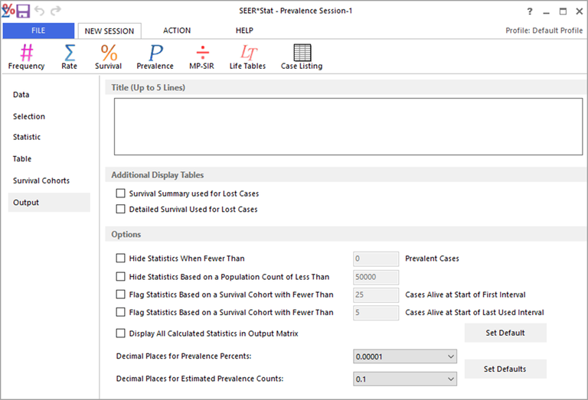Expand Decimal Places for Prevalence Percents dropdown
The width and height of the screenshot is (588, 400).
click(x=405, y=356)
